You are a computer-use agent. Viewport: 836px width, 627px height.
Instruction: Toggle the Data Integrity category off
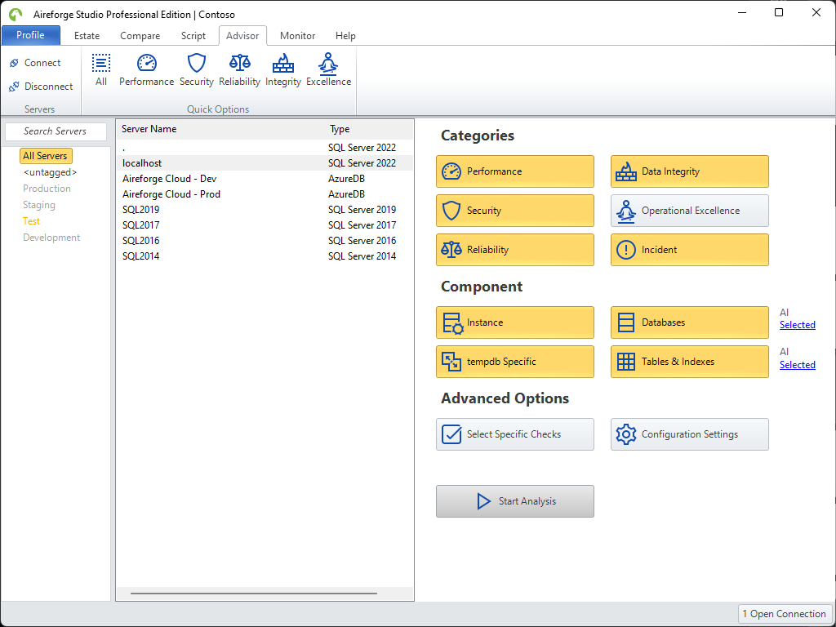click(689, 171)
